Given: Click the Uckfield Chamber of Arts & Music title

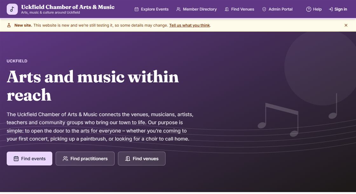Looking at the screenshot, I should (68, 7).
